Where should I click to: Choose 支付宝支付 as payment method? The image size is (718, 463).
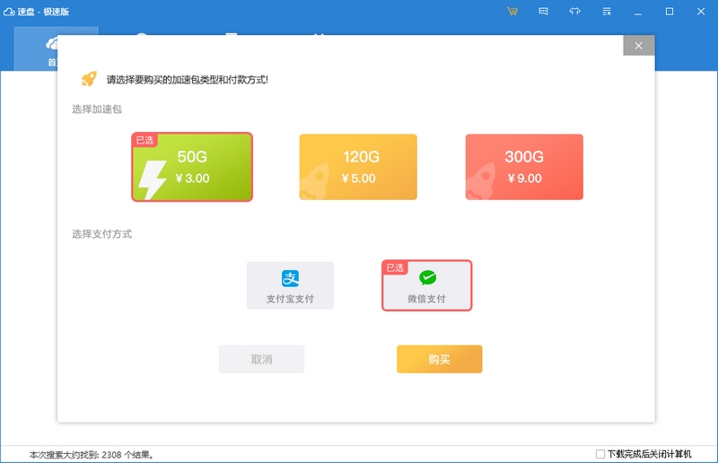click(x=290, y=285)
